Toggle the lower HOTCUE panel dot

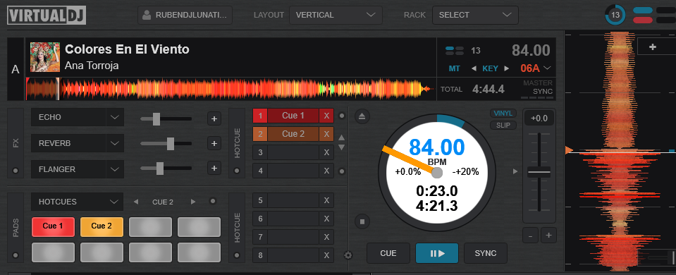(236, 255)
